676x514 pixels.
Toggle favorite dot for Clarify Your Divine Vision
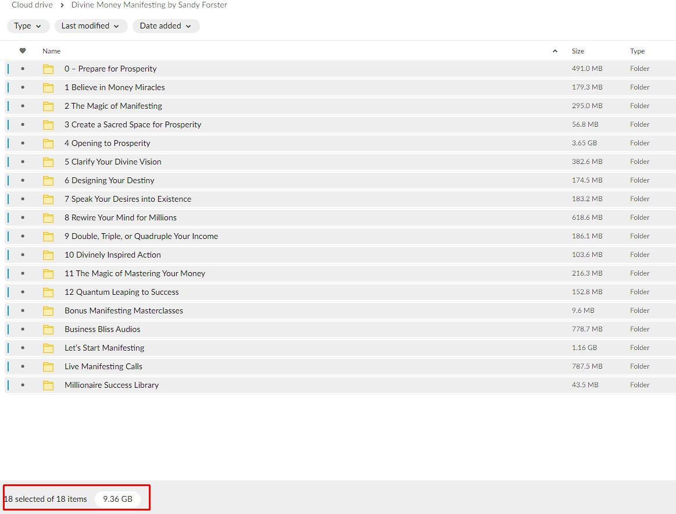pos(23,162)
